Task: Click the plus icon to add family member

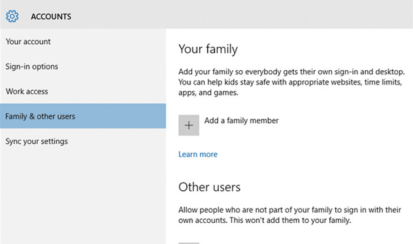Action: [x=189, y=125]
